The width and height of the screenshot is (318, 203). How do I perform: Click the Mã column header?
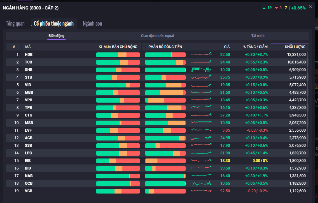tap(28, 47)
